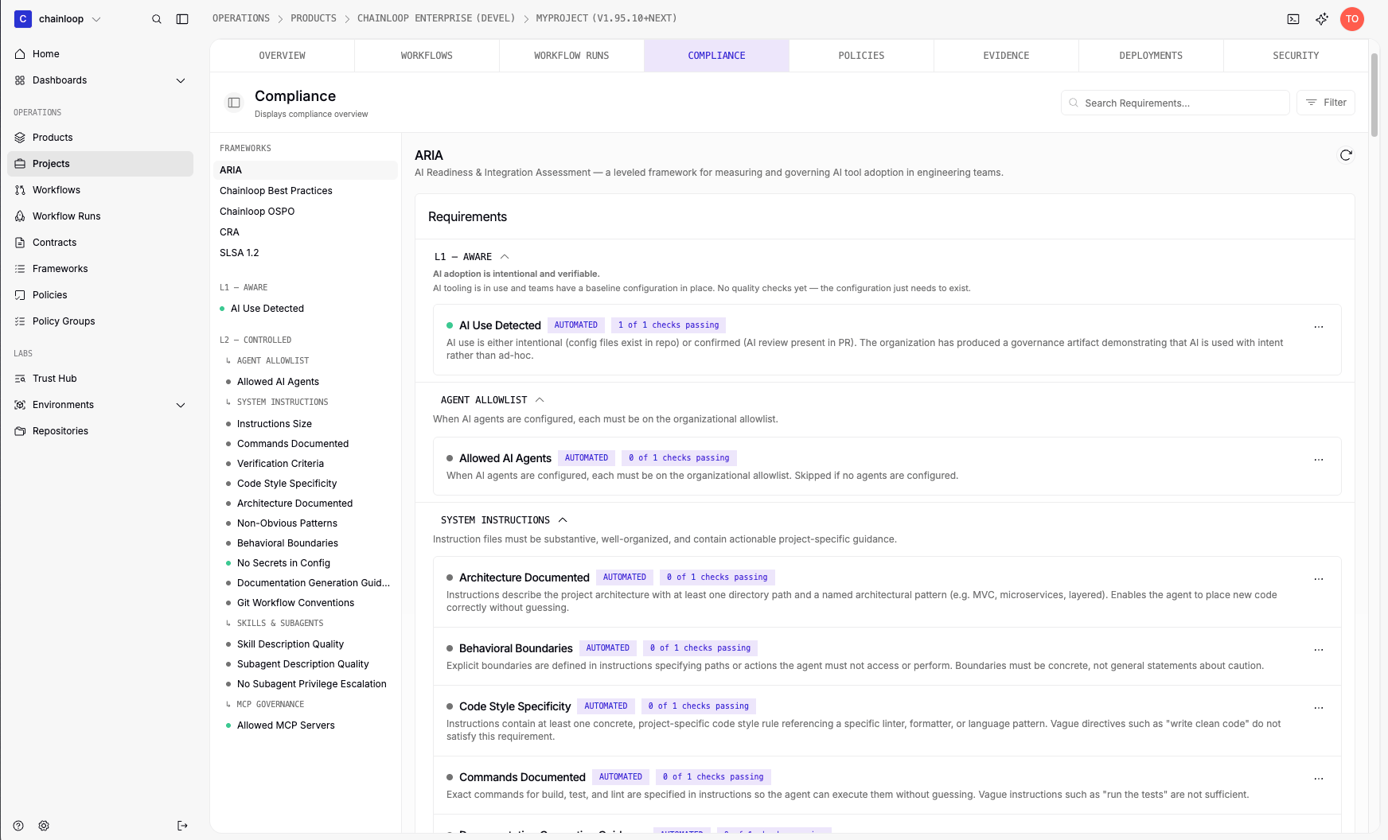Click PRODUCTS breadcrumb link
The image size is (1388, 840).
pyautogui.click(x=314, y=18)
